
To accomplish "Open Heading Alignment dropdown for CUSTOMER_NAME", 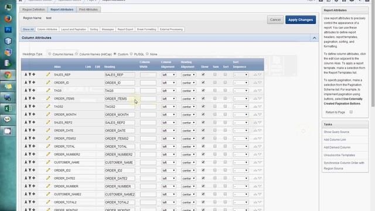I will 189,162.
